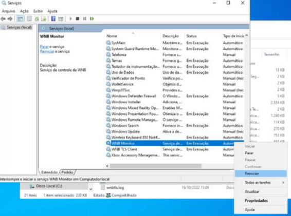Image resolution: width=291 pixels, height=216 pixels.
Task: Select Wireless Keyboard 850 Notification service
Action: click(174, 138)
